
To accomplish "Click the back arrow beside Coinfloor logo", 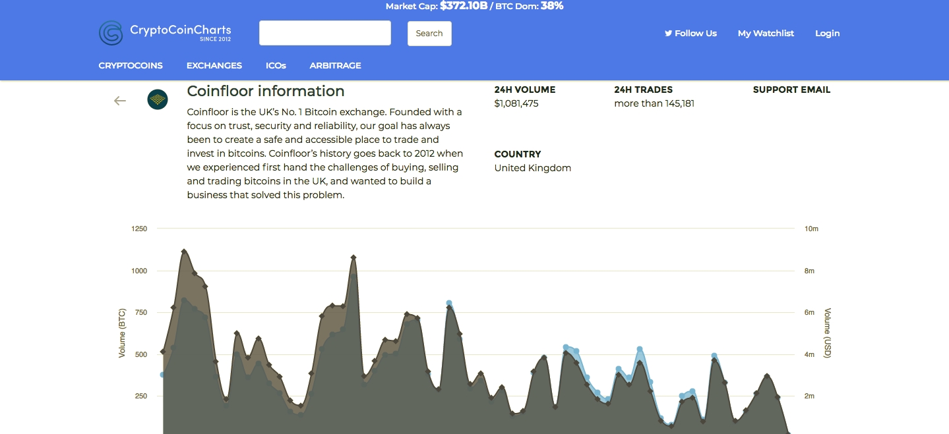I will (x=119, y=101).
